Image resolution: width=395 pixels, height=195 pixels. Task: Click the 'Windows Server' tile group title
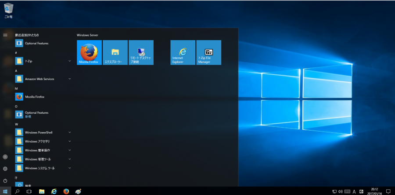point(87,35)
